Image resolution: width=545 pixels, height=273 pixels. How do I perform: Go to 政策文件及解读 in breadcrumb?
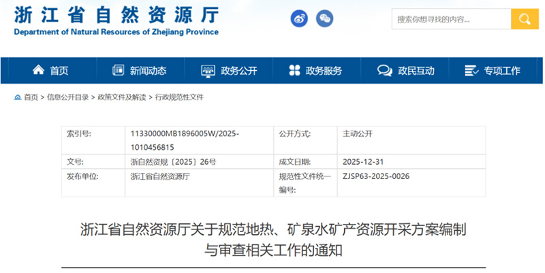tap(122, 97)
